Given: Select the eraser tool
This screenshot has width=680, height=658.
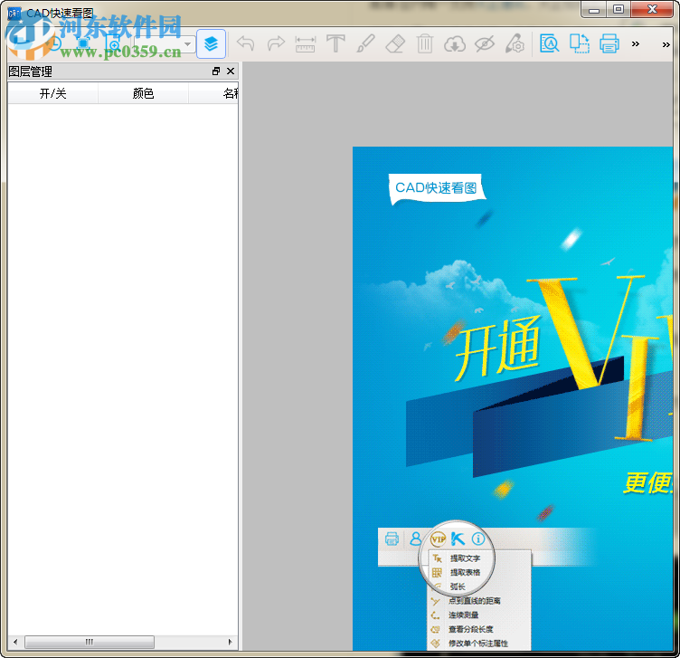Looking at the screenshot, I should click(395, 43).
